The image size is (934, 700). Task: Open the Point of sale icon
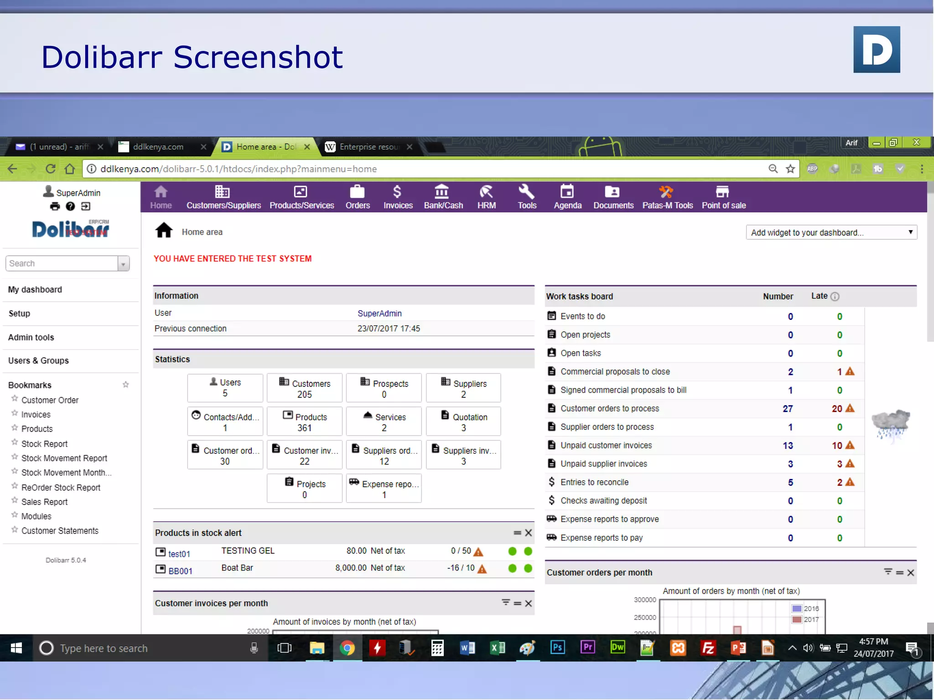pyautogui.click(x=722, y=192)
